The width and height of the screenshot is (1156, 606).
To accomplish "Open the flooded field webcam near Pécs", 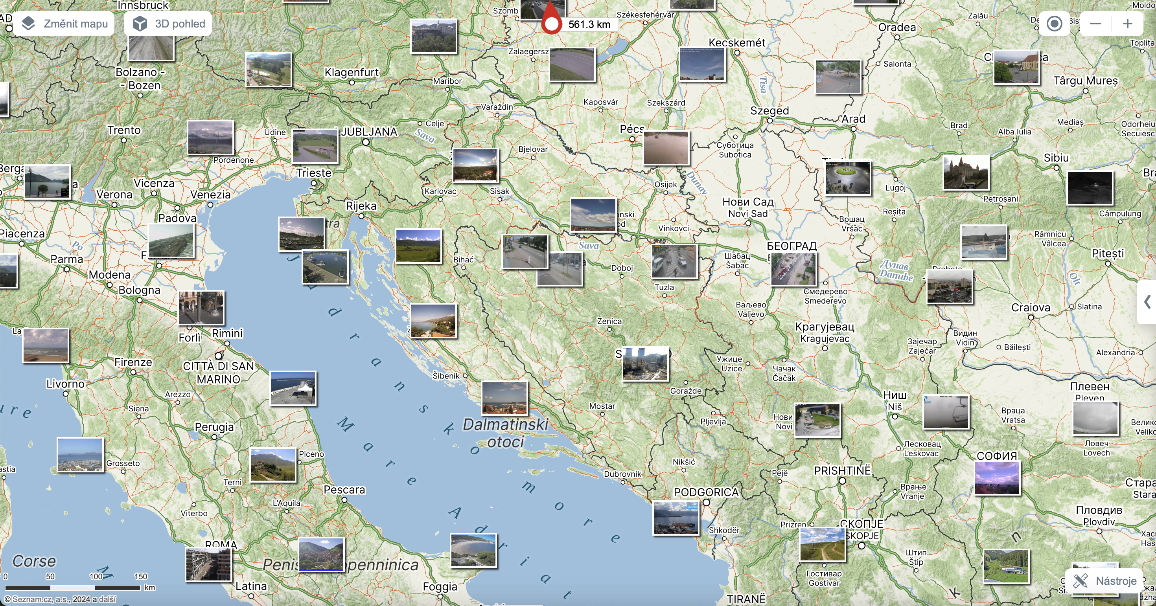I will click(x=666, y=148).
